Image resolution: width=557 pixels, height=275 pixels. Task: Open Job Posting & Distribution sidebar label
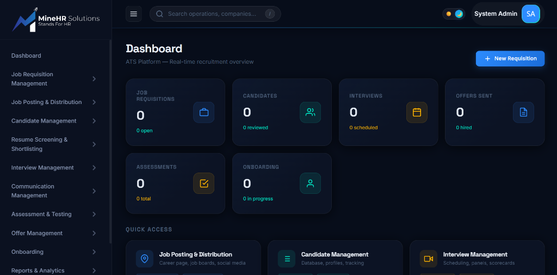pos(47,102)
